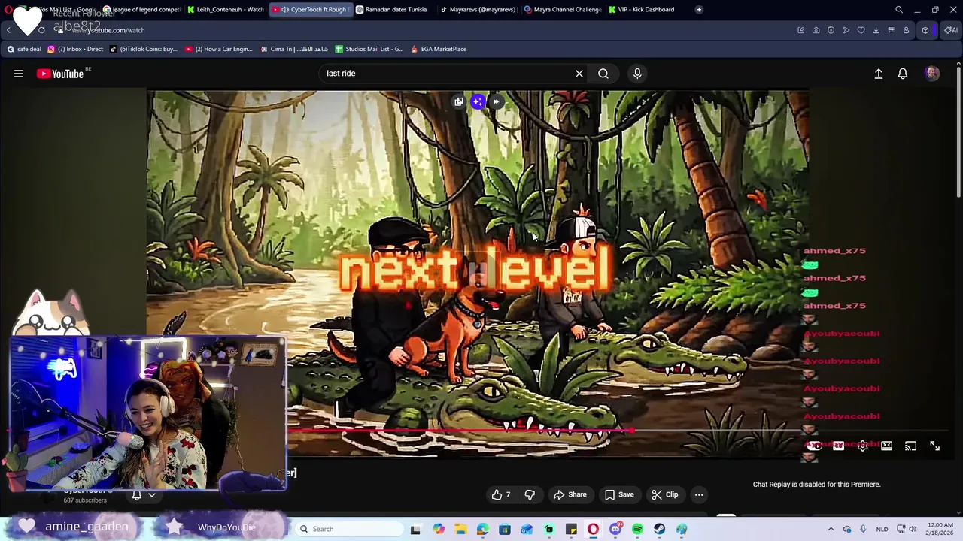Open the YouTube hamburger guide menu
This screenshot has height=541, width=963.
(19, 74)
